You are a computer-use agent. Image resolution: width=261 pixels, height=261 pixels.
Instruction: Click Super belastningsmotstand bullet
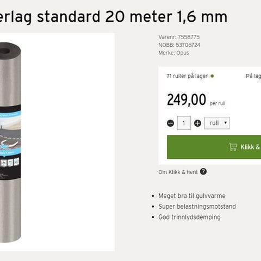click(197, 207)
